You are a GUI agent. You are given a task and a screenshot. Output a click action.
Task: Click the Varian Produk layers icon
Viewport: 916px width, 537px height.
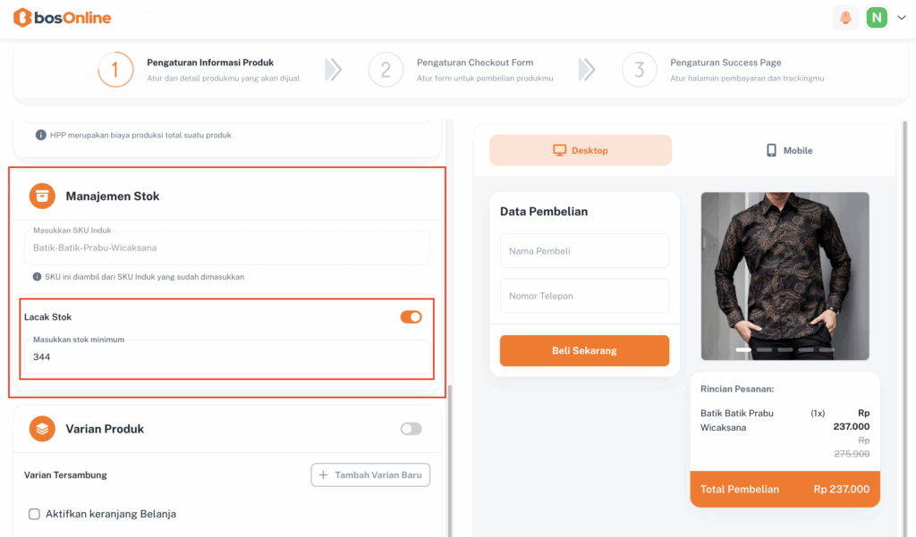pyautogui.click(x=42, y=429)
